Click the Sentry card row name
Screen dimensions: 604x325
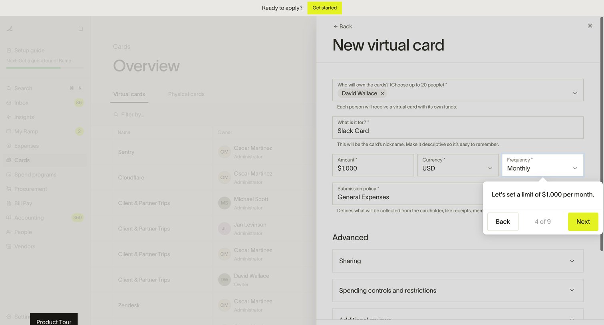(x=126, y=152)
